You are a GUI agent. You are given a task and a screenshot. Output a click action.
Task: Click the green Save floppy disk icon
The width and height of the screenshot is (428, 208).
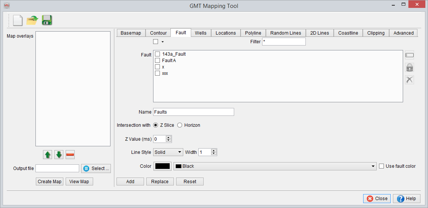[x=47, y=20]
